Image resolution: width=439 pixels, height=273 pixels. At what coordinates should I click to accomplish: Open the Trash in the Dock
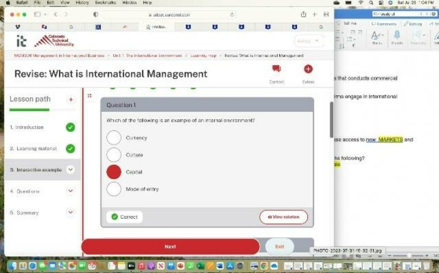tap(426, 266)
